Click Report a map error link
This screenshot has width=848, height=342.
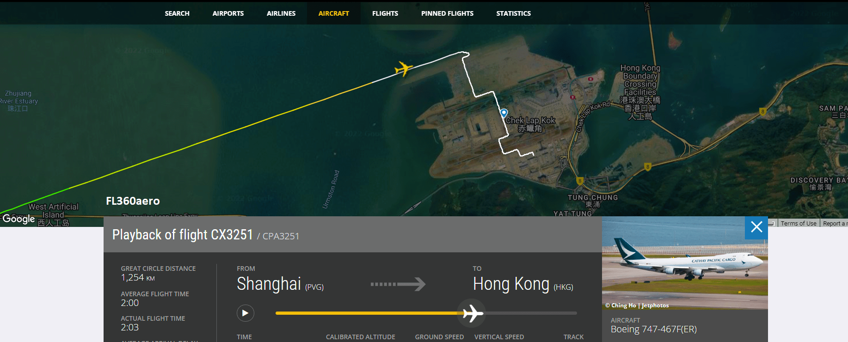pos(835,223)
